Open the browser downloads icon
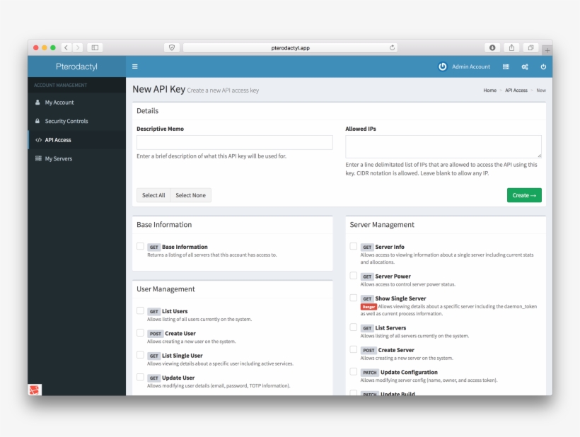The width and height of the screenshot is (580, 437). tap(492, 47)
